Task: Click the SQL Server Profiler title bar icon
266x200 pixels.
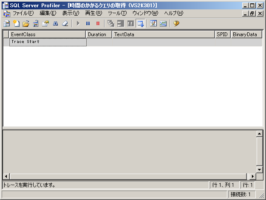Action: [x=6, y=6]
